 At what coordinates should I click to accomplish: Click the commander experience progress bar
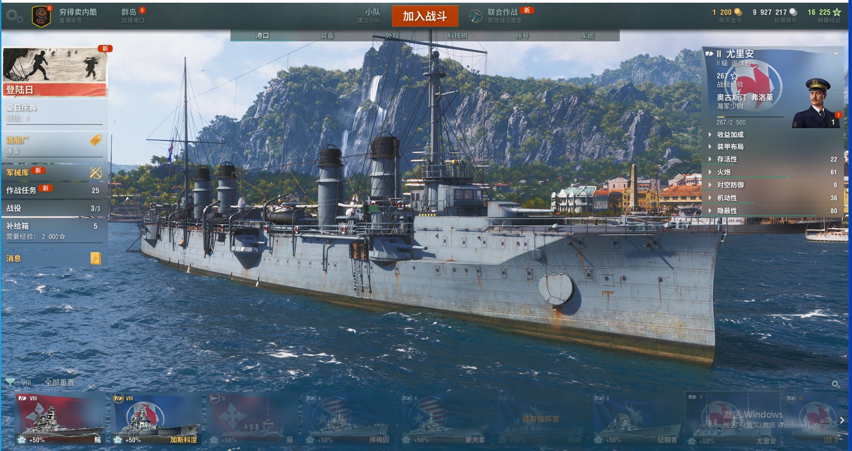[x=750, y=117]
